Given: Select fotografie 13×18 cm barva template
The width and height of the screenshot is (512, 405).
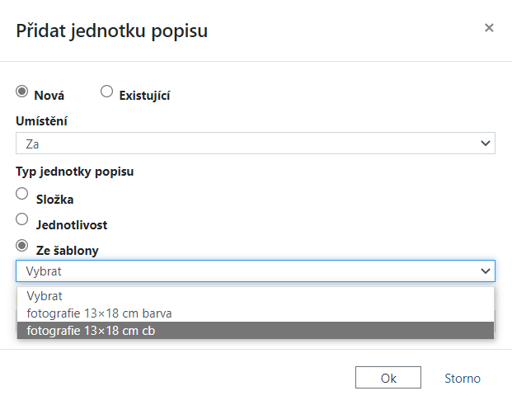Looking at the screenshot, I should [99, 313].
